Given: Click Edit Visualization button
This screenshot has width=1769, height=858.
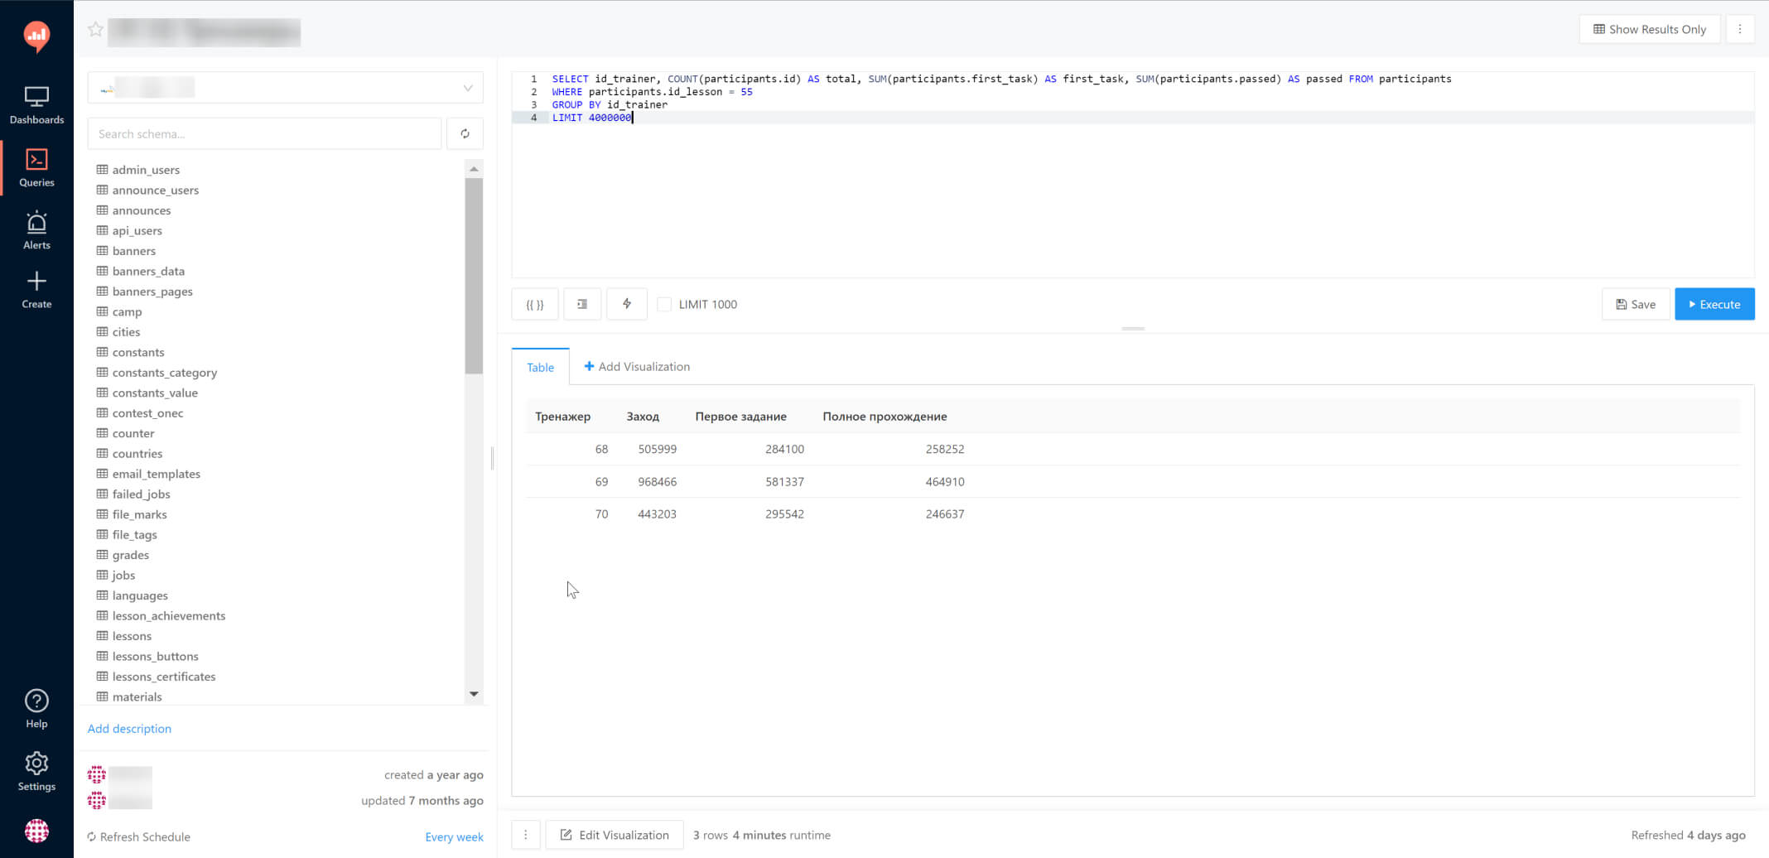Looking at the screenshot, I should (615, 835).
